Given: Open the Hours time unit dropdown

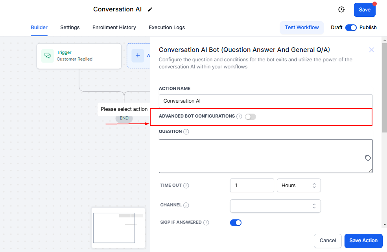Looking at the screenshot, I should coord(299,185).
